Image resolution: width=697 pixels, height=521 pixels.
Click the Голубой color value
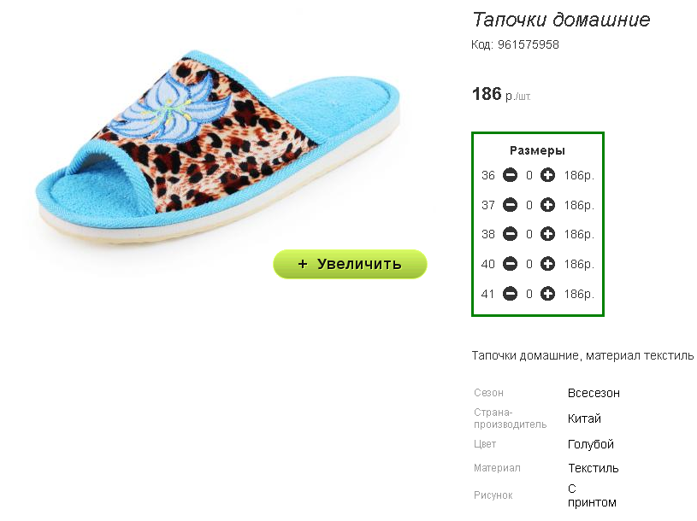[x=591, y=444]
